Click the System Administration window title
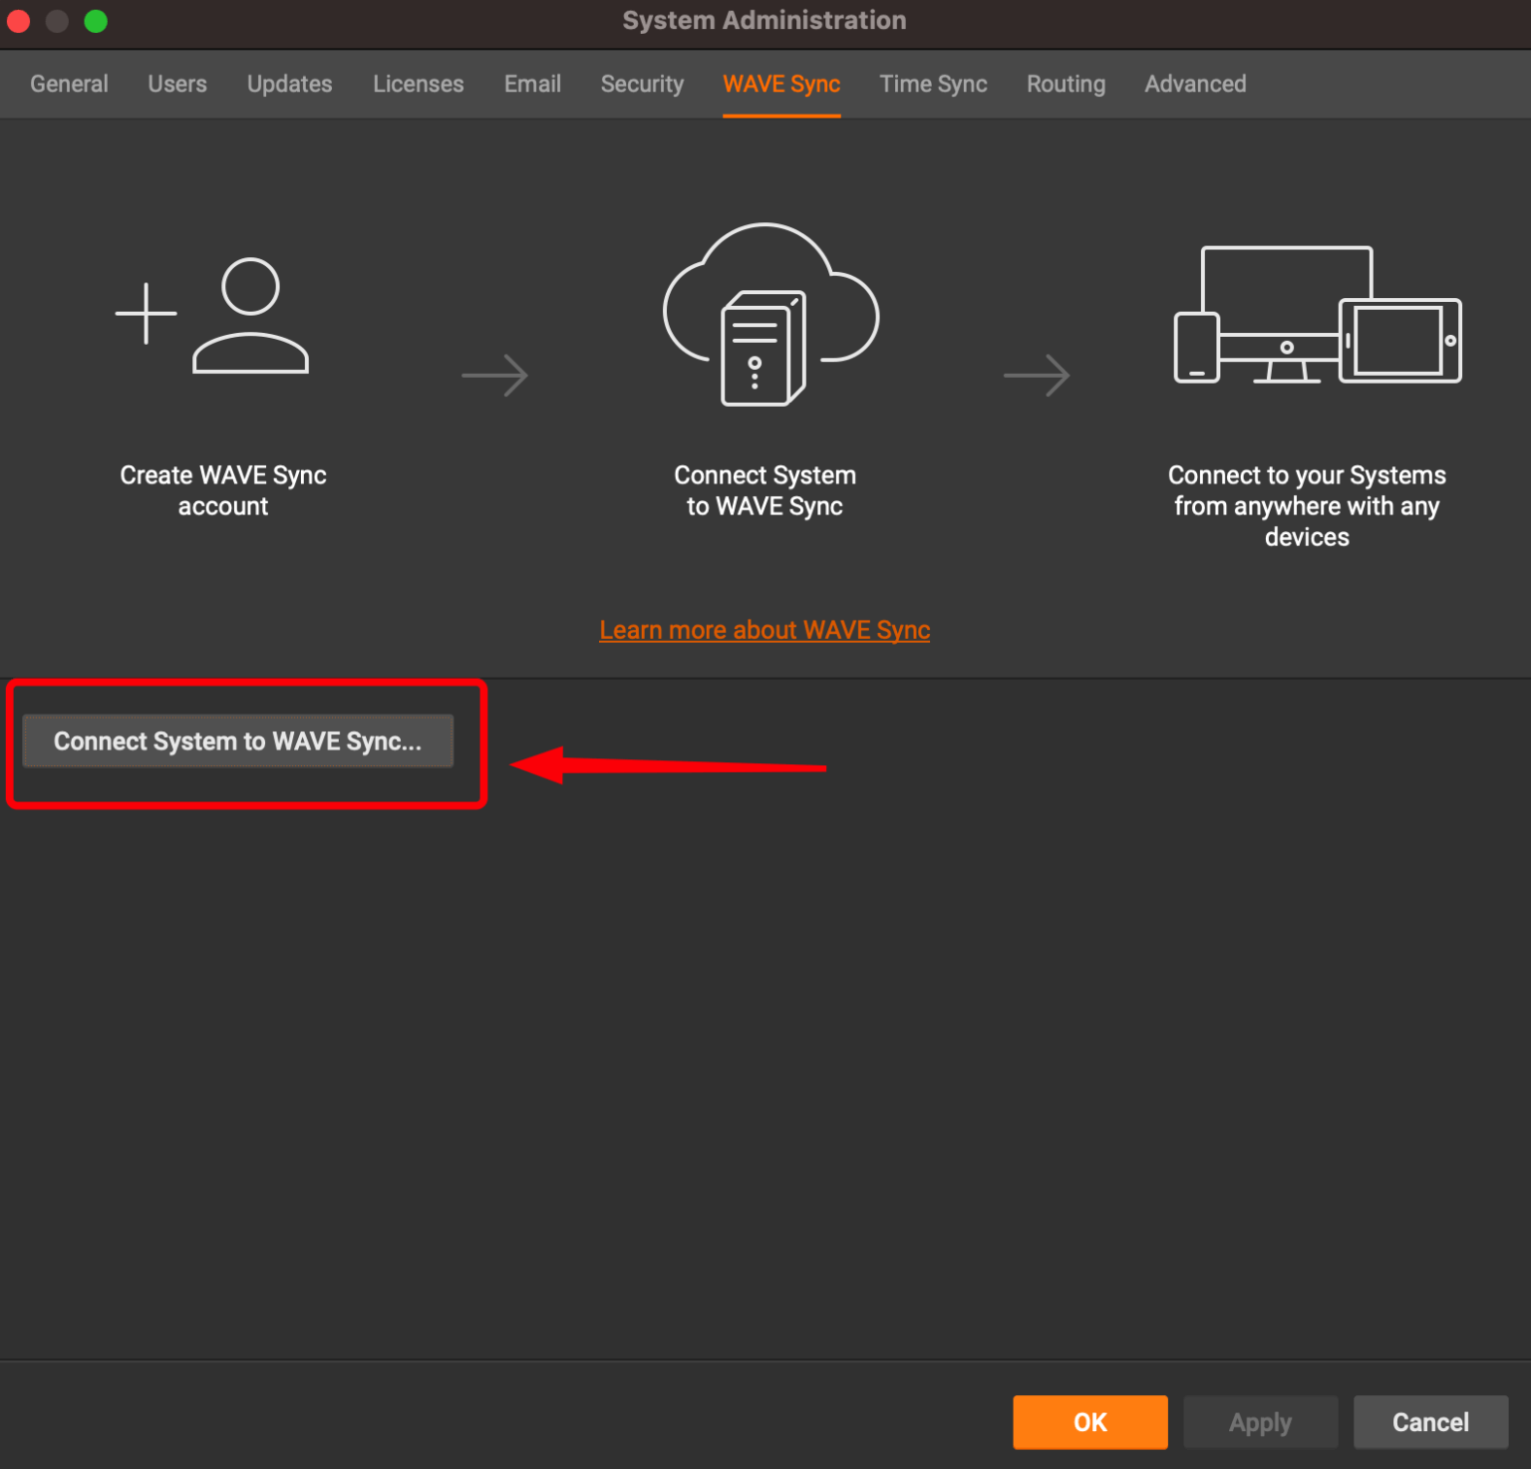Viewport: 1531px width, 1469px height. 765,20
